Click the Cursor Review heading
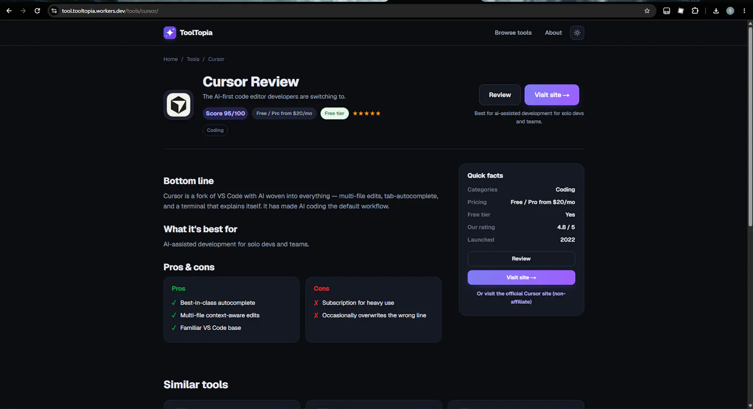This screenshot has height=409, width=753. pyautogui.click(x=251, y=82)
